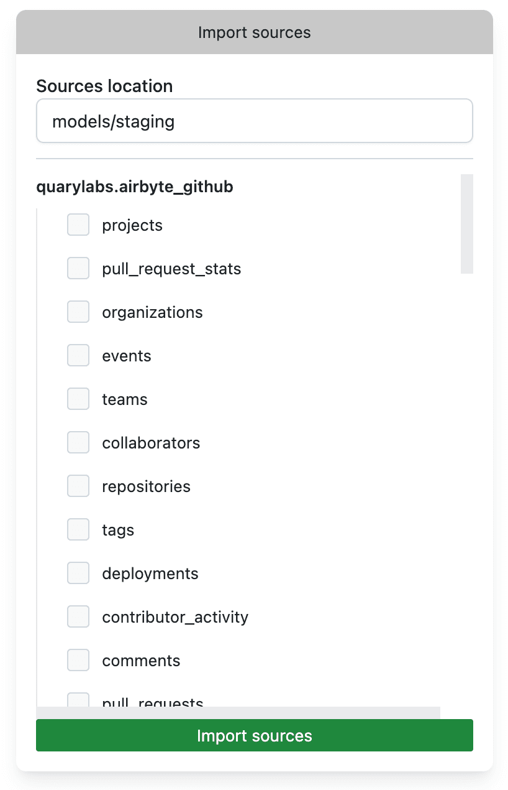Tick the organizations checkbox
Viewport: 508px width, 790px height.
click(78, 312)
